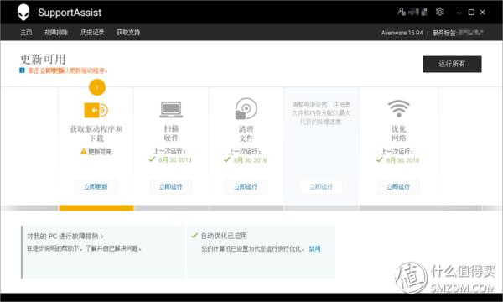Click the get drivers and downloads icon
This screenshot has height=302, width=503.
[96, 110]
